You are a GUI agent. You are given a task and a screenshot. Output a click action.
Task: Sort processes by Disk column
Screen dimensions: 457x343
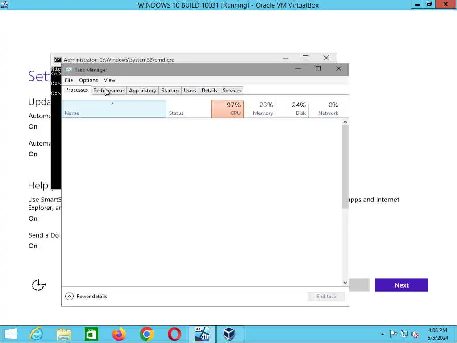292,109
